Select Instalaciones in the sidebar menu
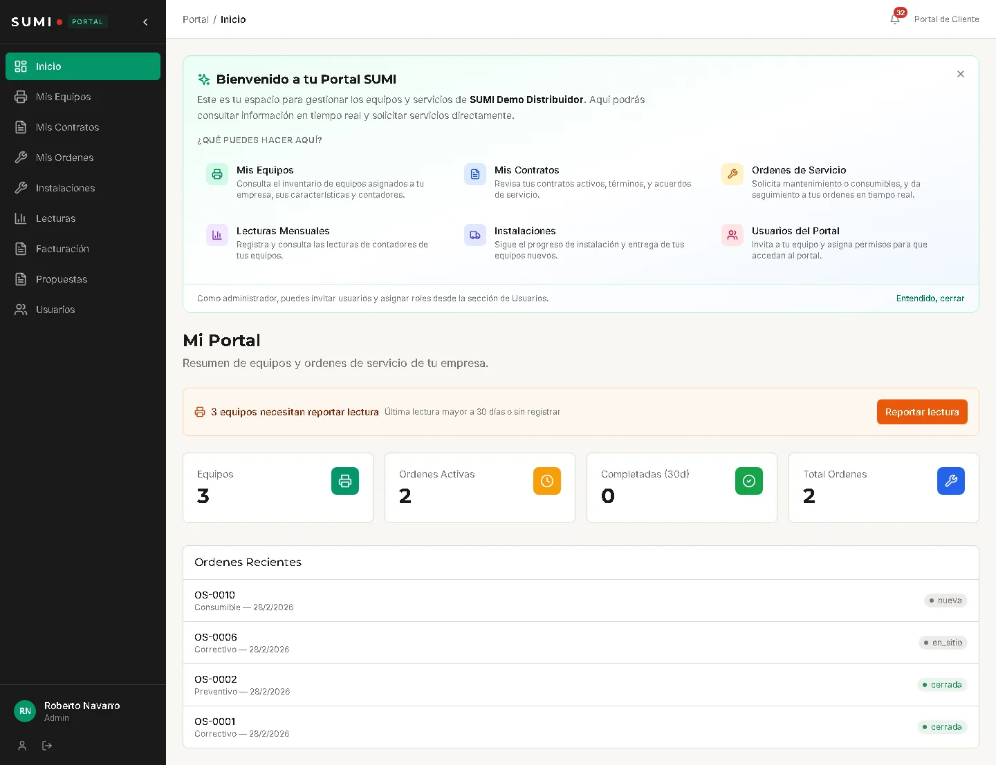Image resolution: width=996 pixels, height=765 pixels. [66, 188]
